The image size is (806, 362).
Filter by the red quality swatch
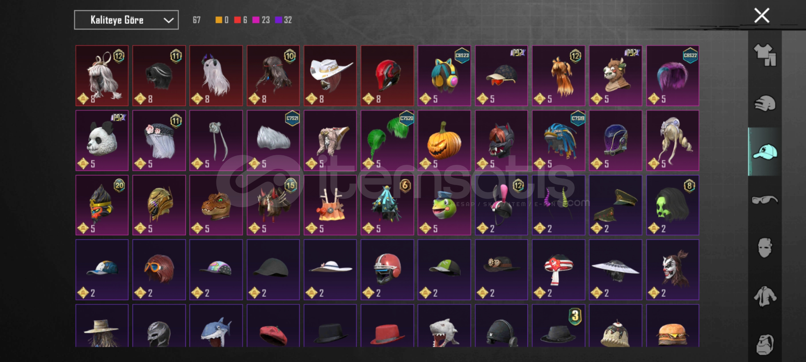[x=237, y=20]
